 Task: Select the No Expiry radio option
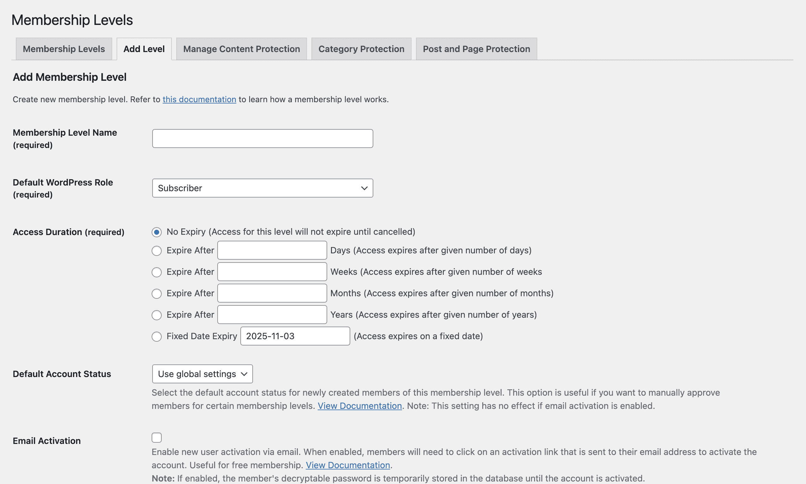click(157, 232)
